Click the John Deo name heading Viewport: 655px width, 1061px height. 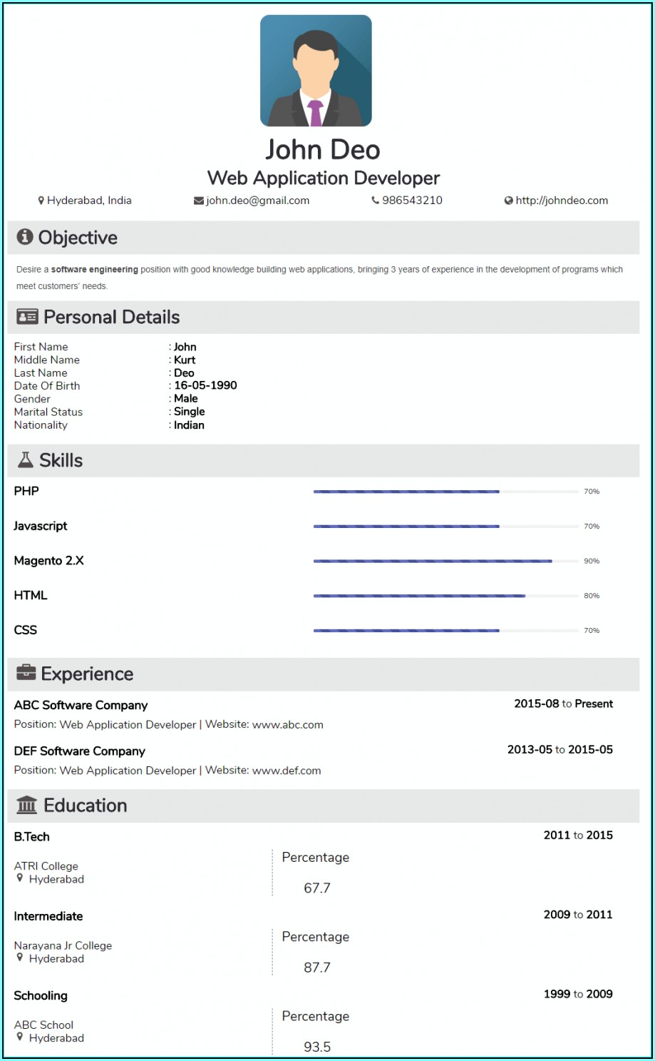(323, 150)
